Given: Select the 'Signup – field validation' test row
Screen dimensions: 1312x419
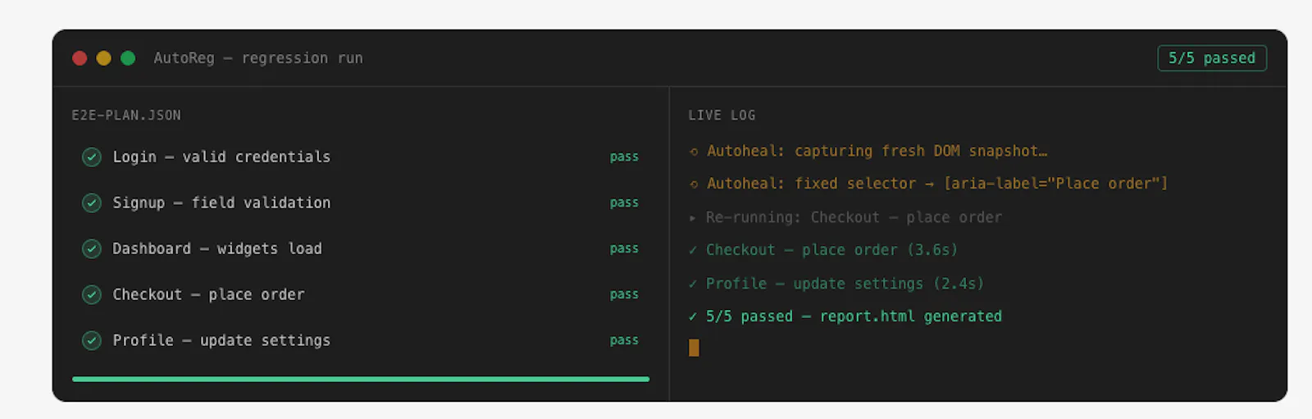Looking at the screenshot, I should point(361,203).
